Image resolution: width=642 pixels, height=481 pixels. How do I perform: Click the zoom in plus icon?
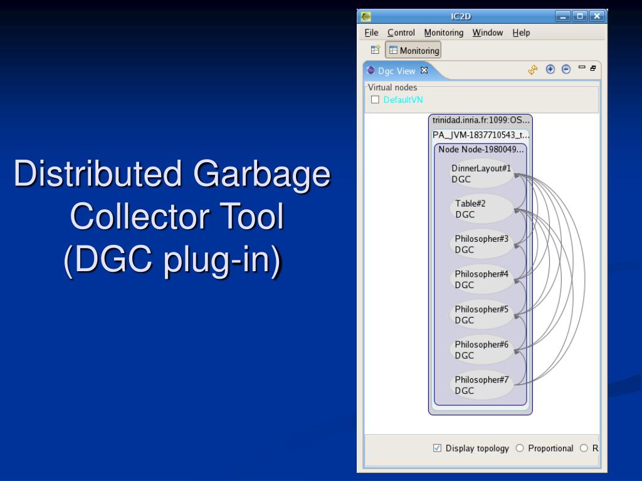(550, 70)
